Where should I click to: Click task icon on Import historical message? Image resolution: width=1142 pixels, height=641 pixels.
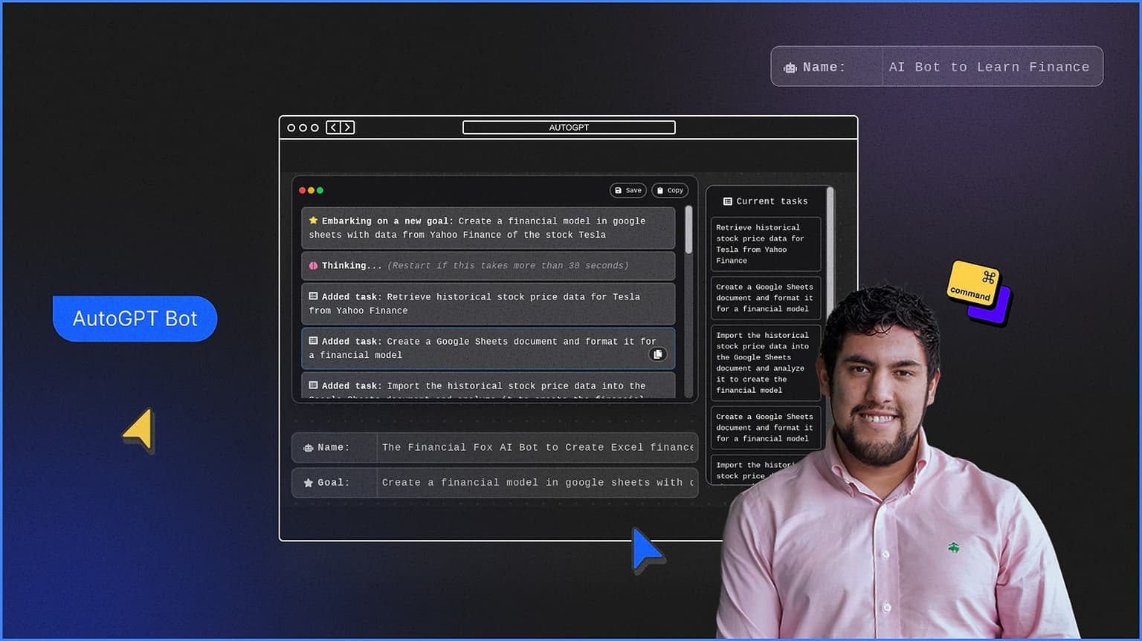point(314,385)
